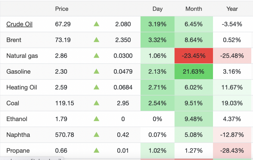Image resolution: width=253 pixels, height=160 pixels.
Task: Select the Natural gas commodity name
Action: pos(22,56)
